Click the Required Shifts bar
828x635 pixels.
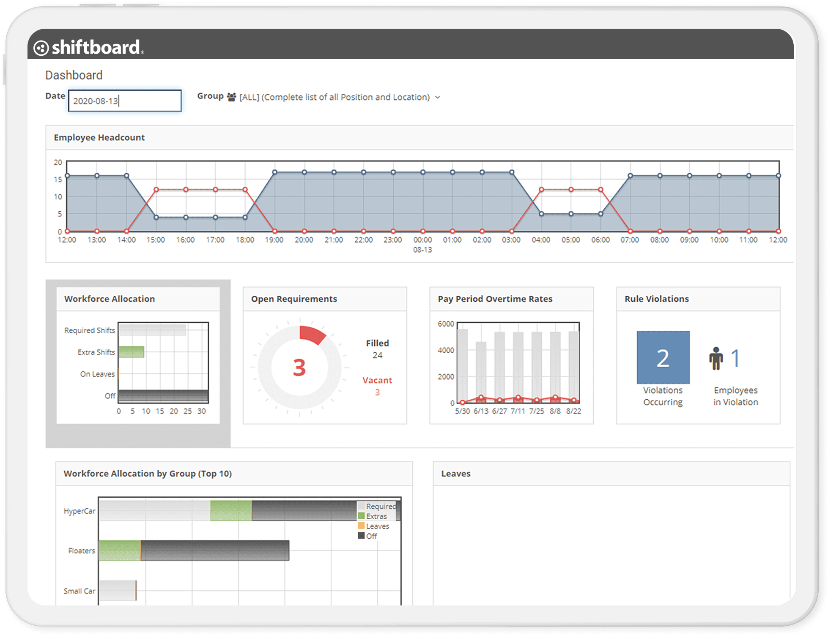152,330
